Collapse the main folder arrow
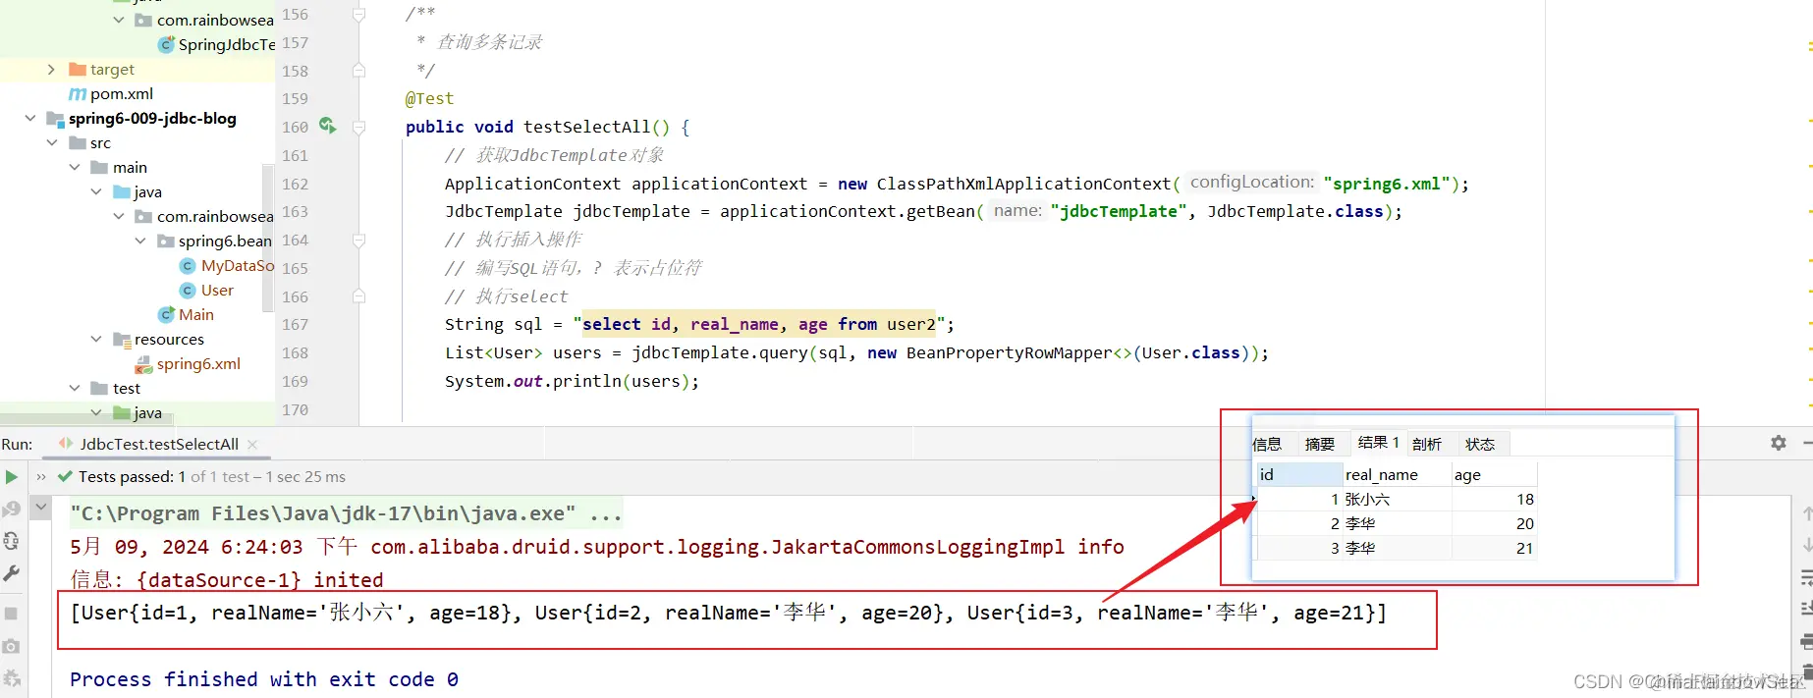Viewport: 1813px width, 698px height. [x=75, y=168]
